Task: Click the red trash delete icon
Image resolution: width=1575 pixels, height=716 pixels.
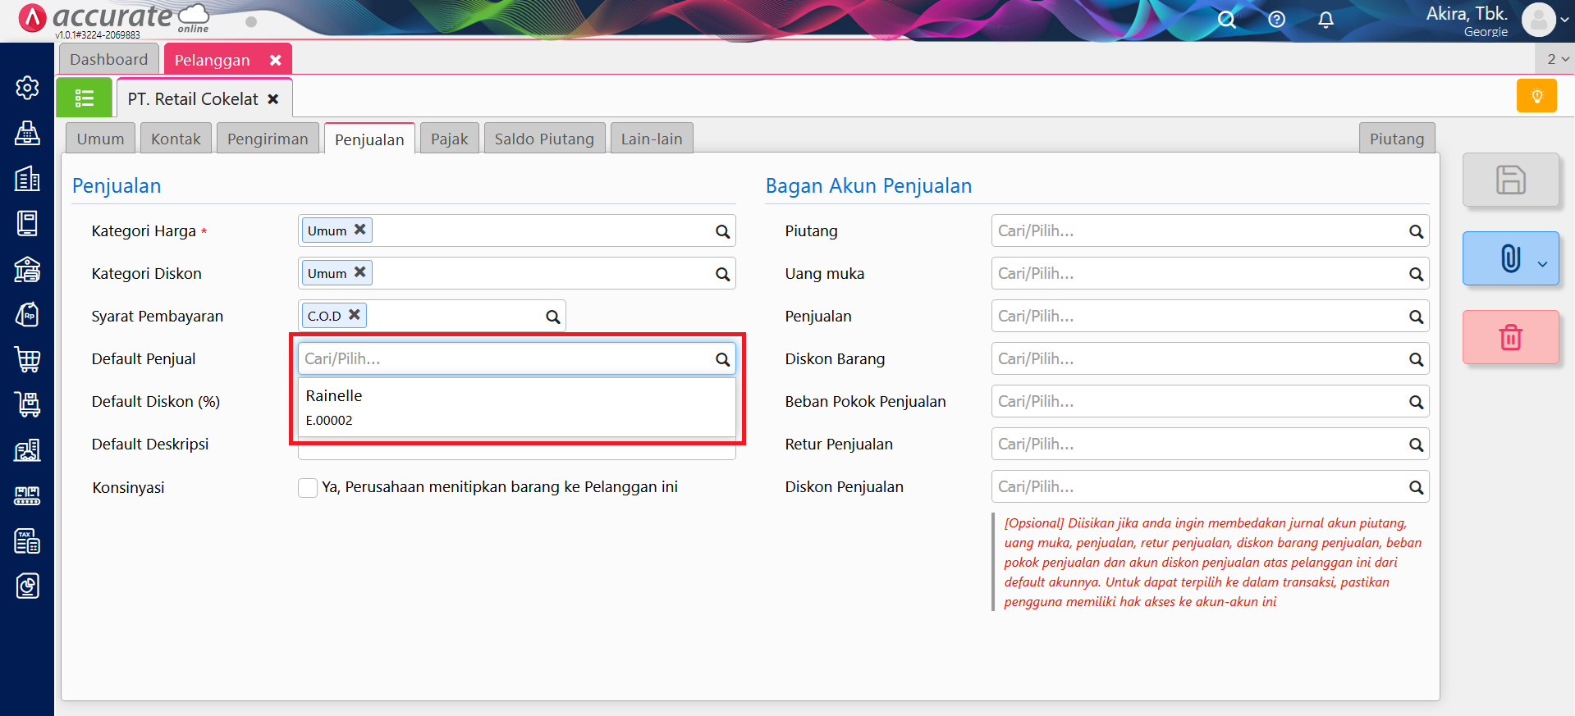Action: click(x=1510, y=337)
